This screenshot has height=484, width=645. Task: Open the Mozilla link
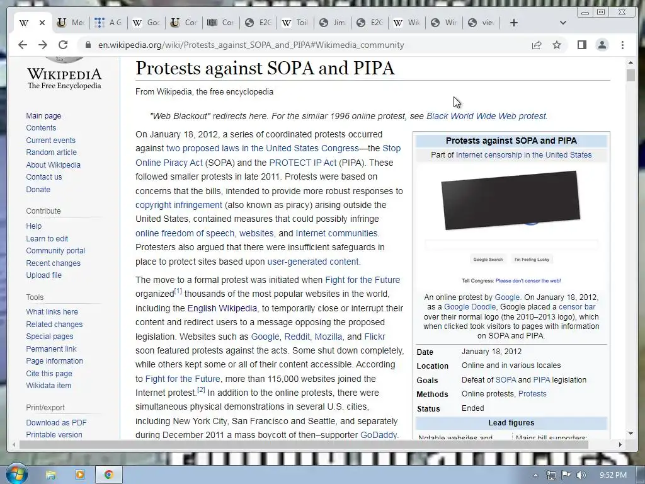(x=328, y=337)
